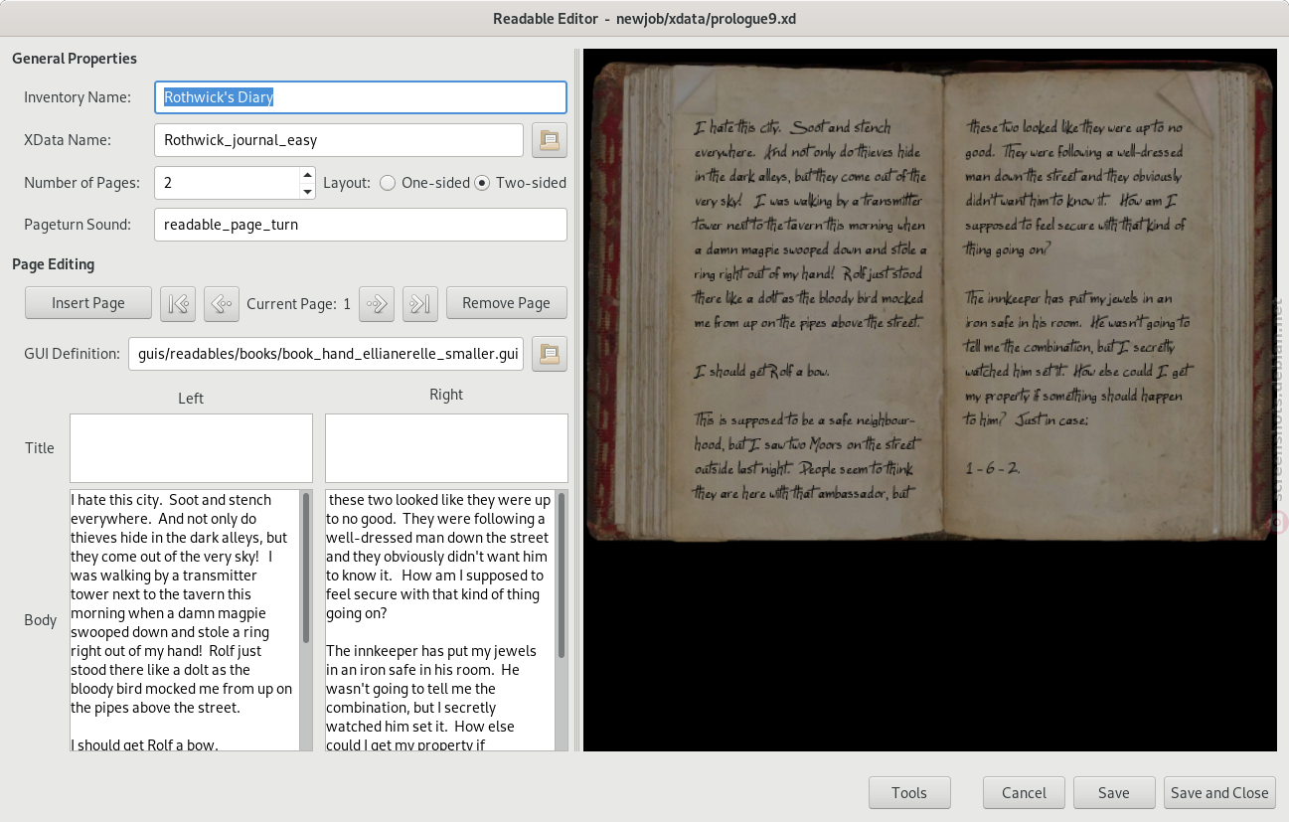Screen dimensions: 1289x822
Task: Go to next page arrow
Action: point(377,303)
